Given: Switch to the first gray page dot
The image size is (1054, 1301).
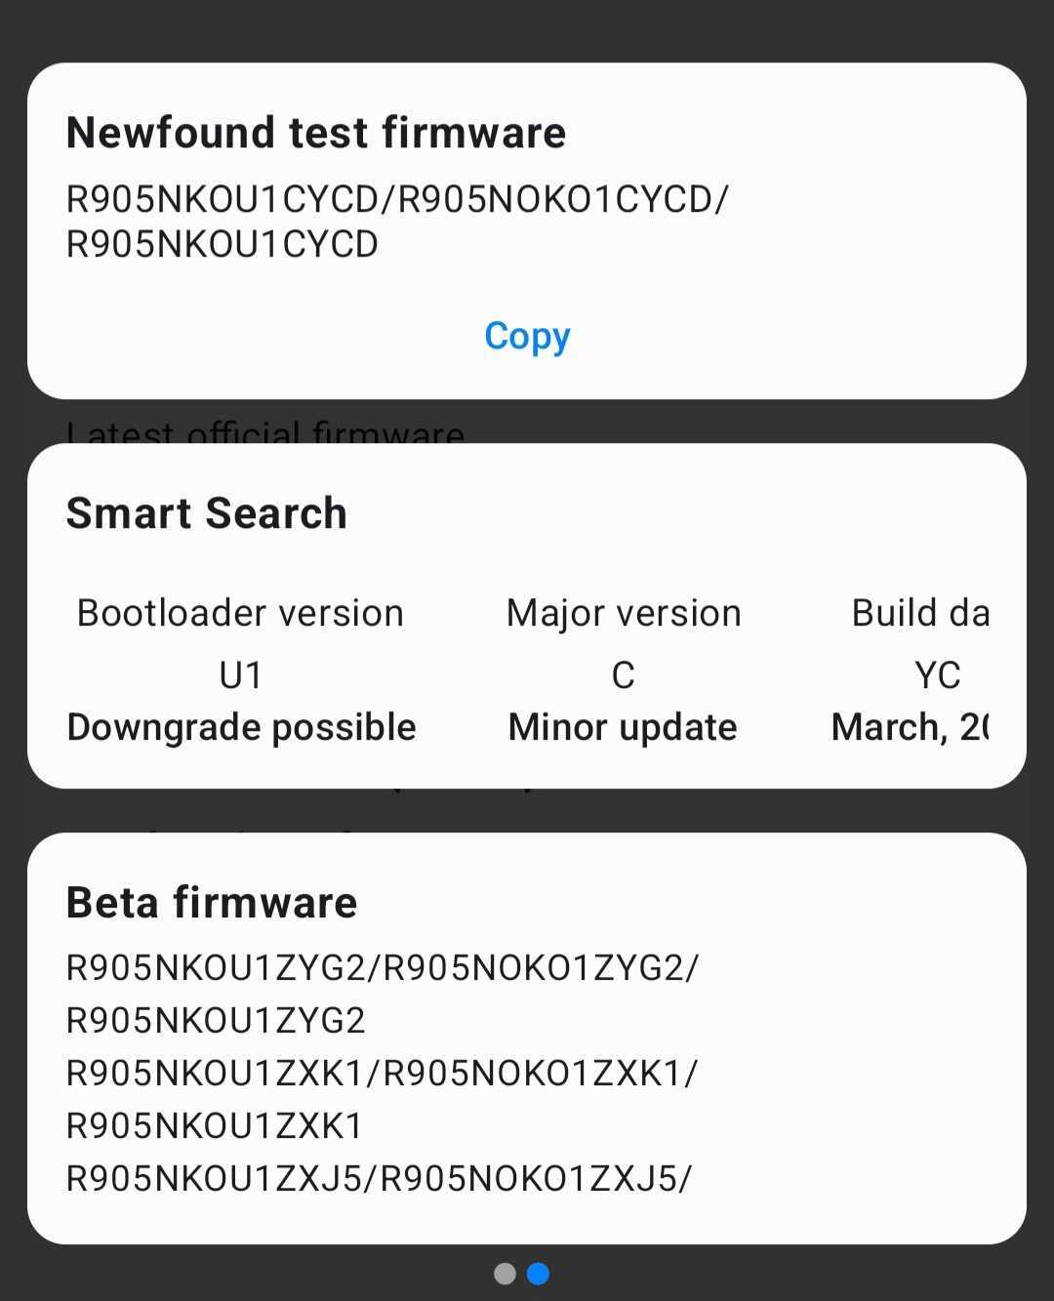Looking at the screenshot, I should click(x=505, y=1274).
